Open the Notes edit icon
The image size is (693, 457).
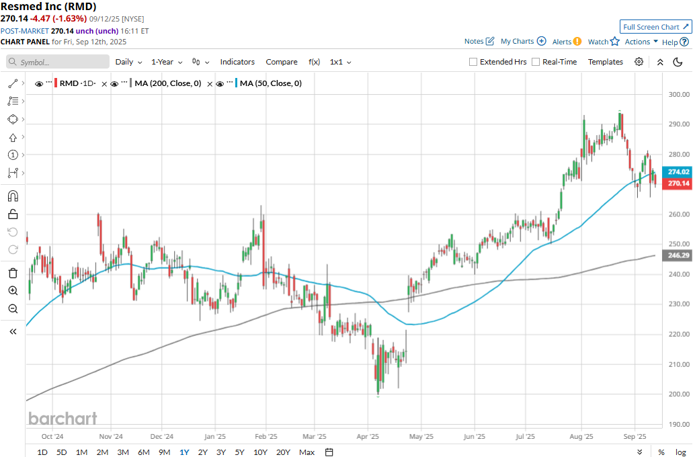coord(490,41)
